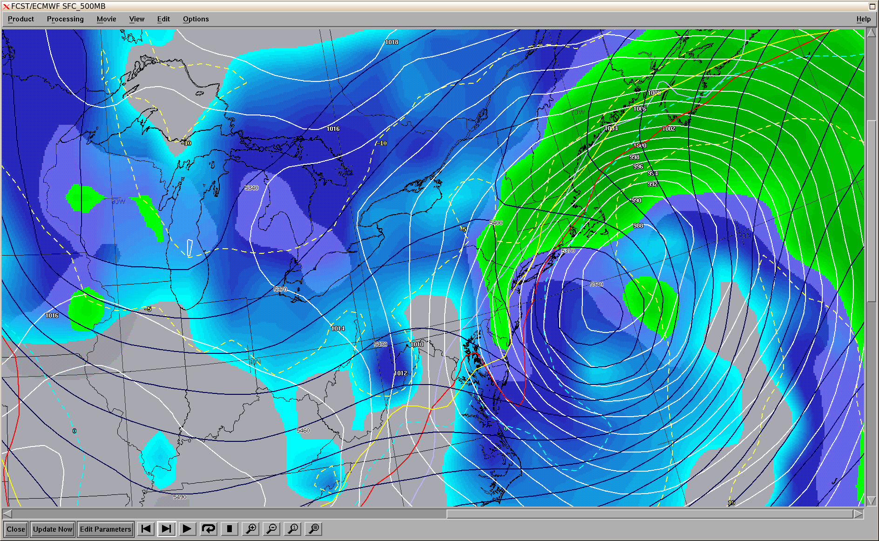Step forward to next frame
The height and width of the screenshot is (541, 879).
click(166, 529)
